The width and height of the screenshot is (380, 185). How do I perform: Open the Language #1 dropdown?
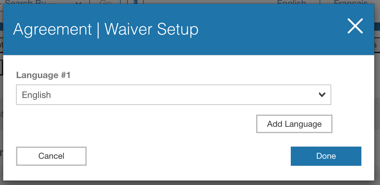point(174,95)
